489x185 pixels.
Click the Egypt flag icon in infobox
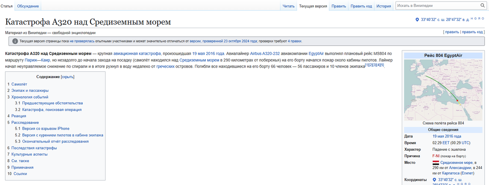point(436,163)
